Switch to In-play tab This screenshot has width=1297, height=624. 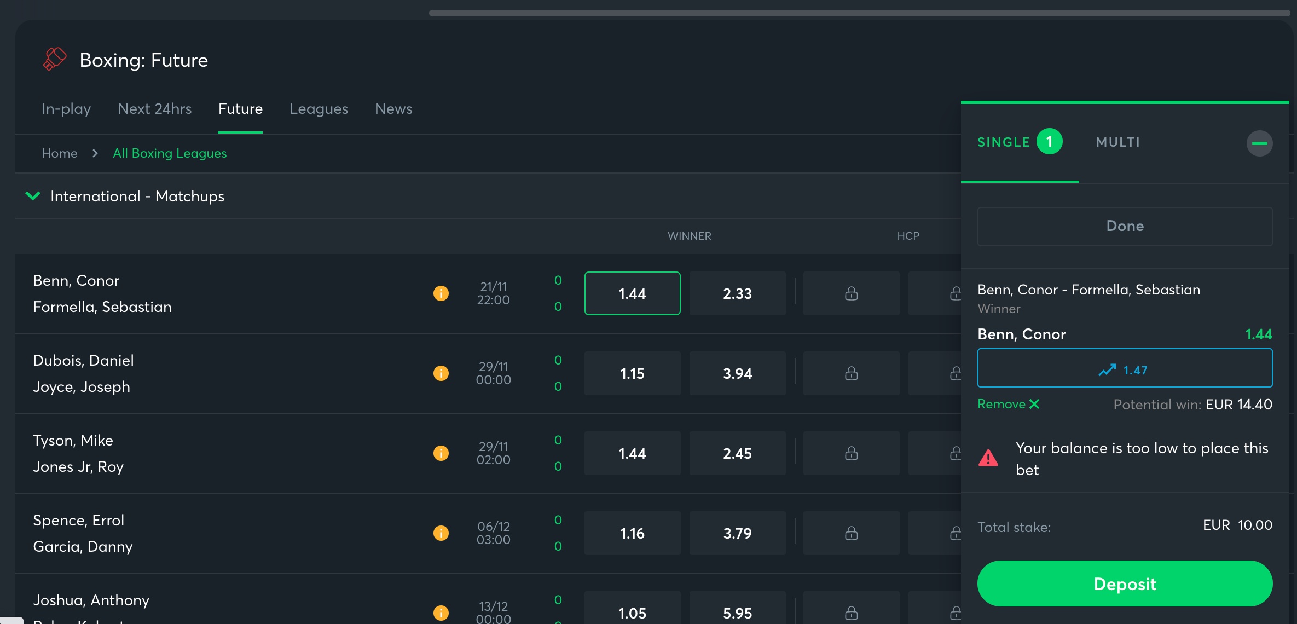(x=66, y=109)
